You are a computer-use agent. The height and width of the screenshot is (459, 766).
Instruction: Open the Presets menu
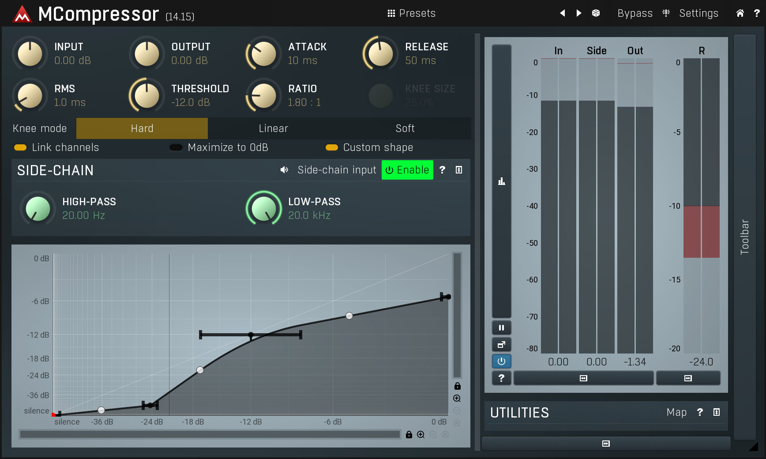pyautogui.click(x=411, y=13)
